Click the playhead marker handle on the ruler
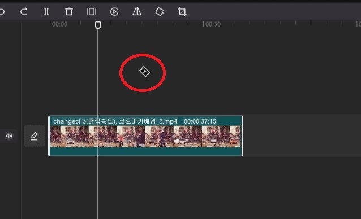 tap(98, 25)
